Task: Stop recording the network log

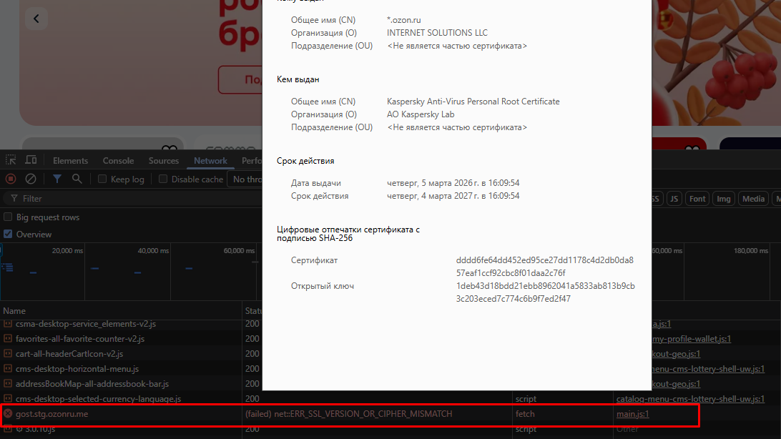Action: coord(11,179)
